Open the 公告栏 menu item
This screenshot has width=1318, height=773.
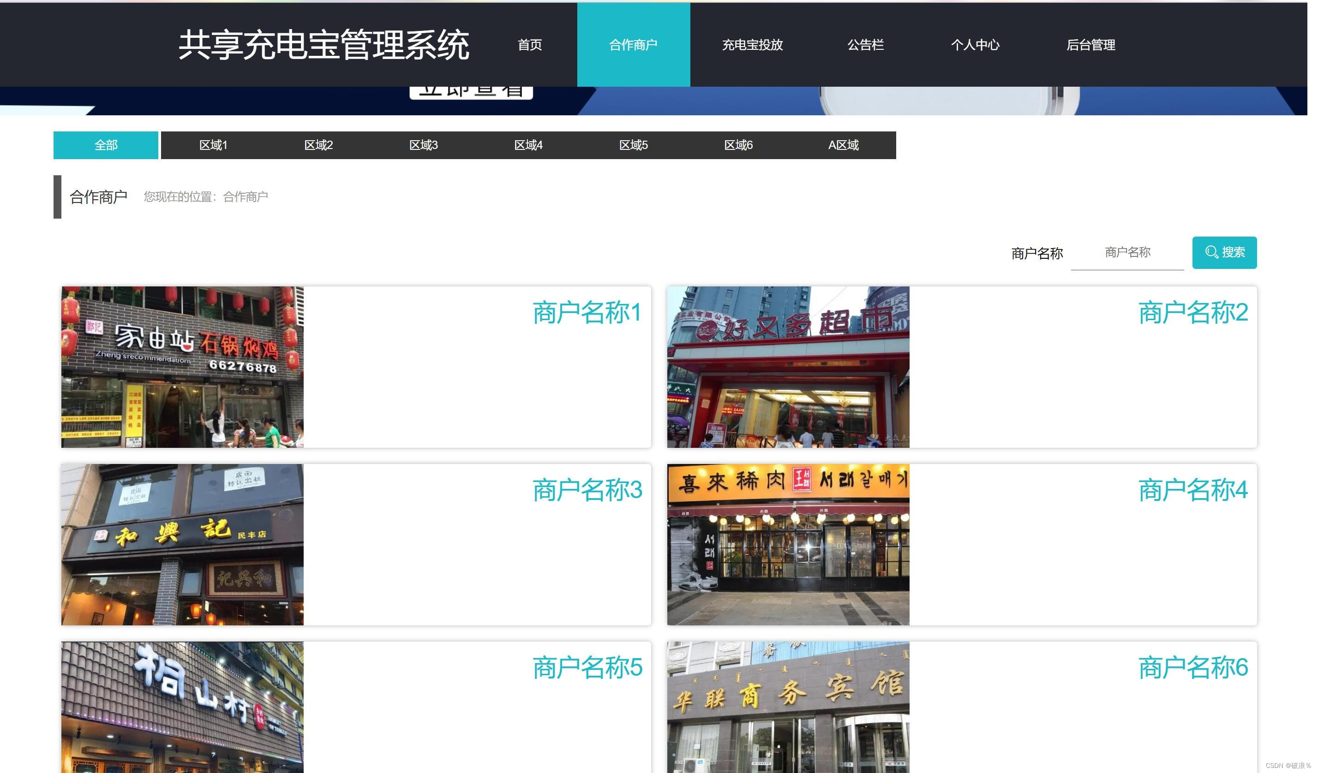click(x=865, y=45)
